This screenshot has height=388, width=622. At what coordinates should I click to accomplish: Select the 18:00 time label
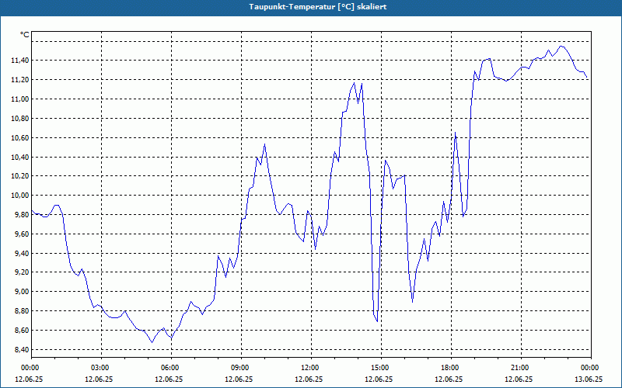[x=451, y=368]
